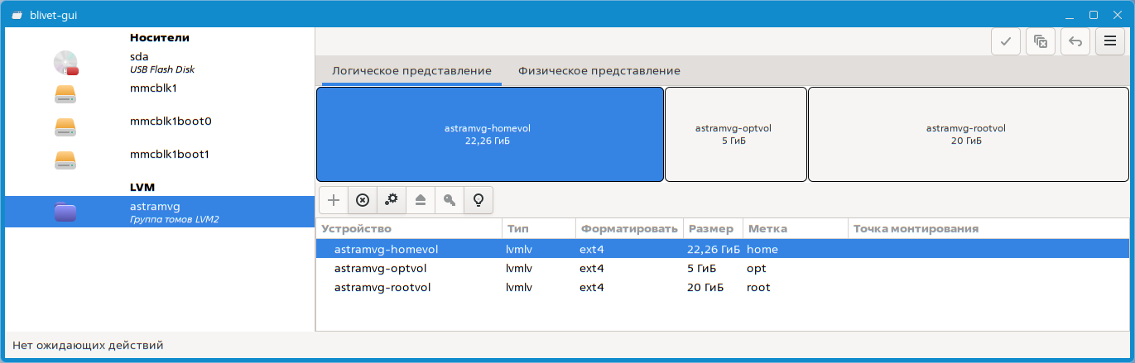1135x363 pixels.
Task: Undo the last action arrow icon
Action: [1075, 41]
